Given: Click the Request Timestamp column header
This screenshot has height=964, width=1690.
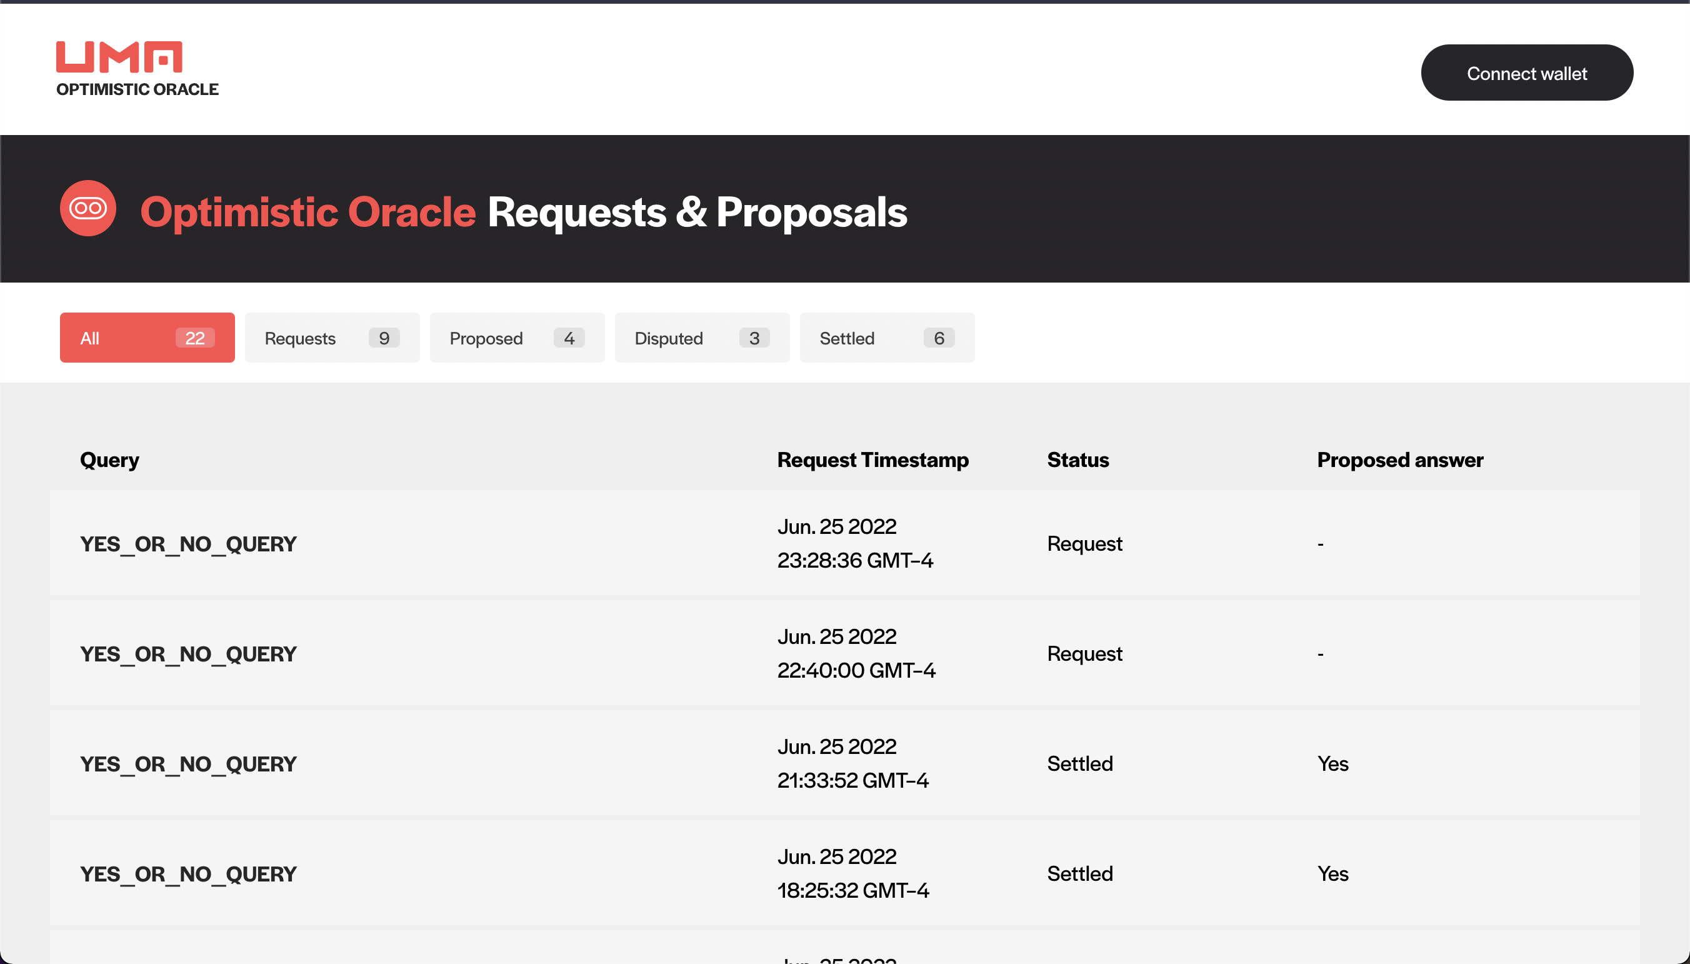Looking at the screenshot, I should tap(872, 460).
